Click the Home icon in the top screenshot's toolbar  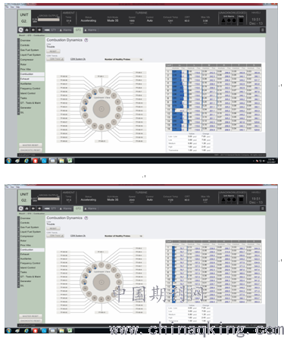[27, 30]
